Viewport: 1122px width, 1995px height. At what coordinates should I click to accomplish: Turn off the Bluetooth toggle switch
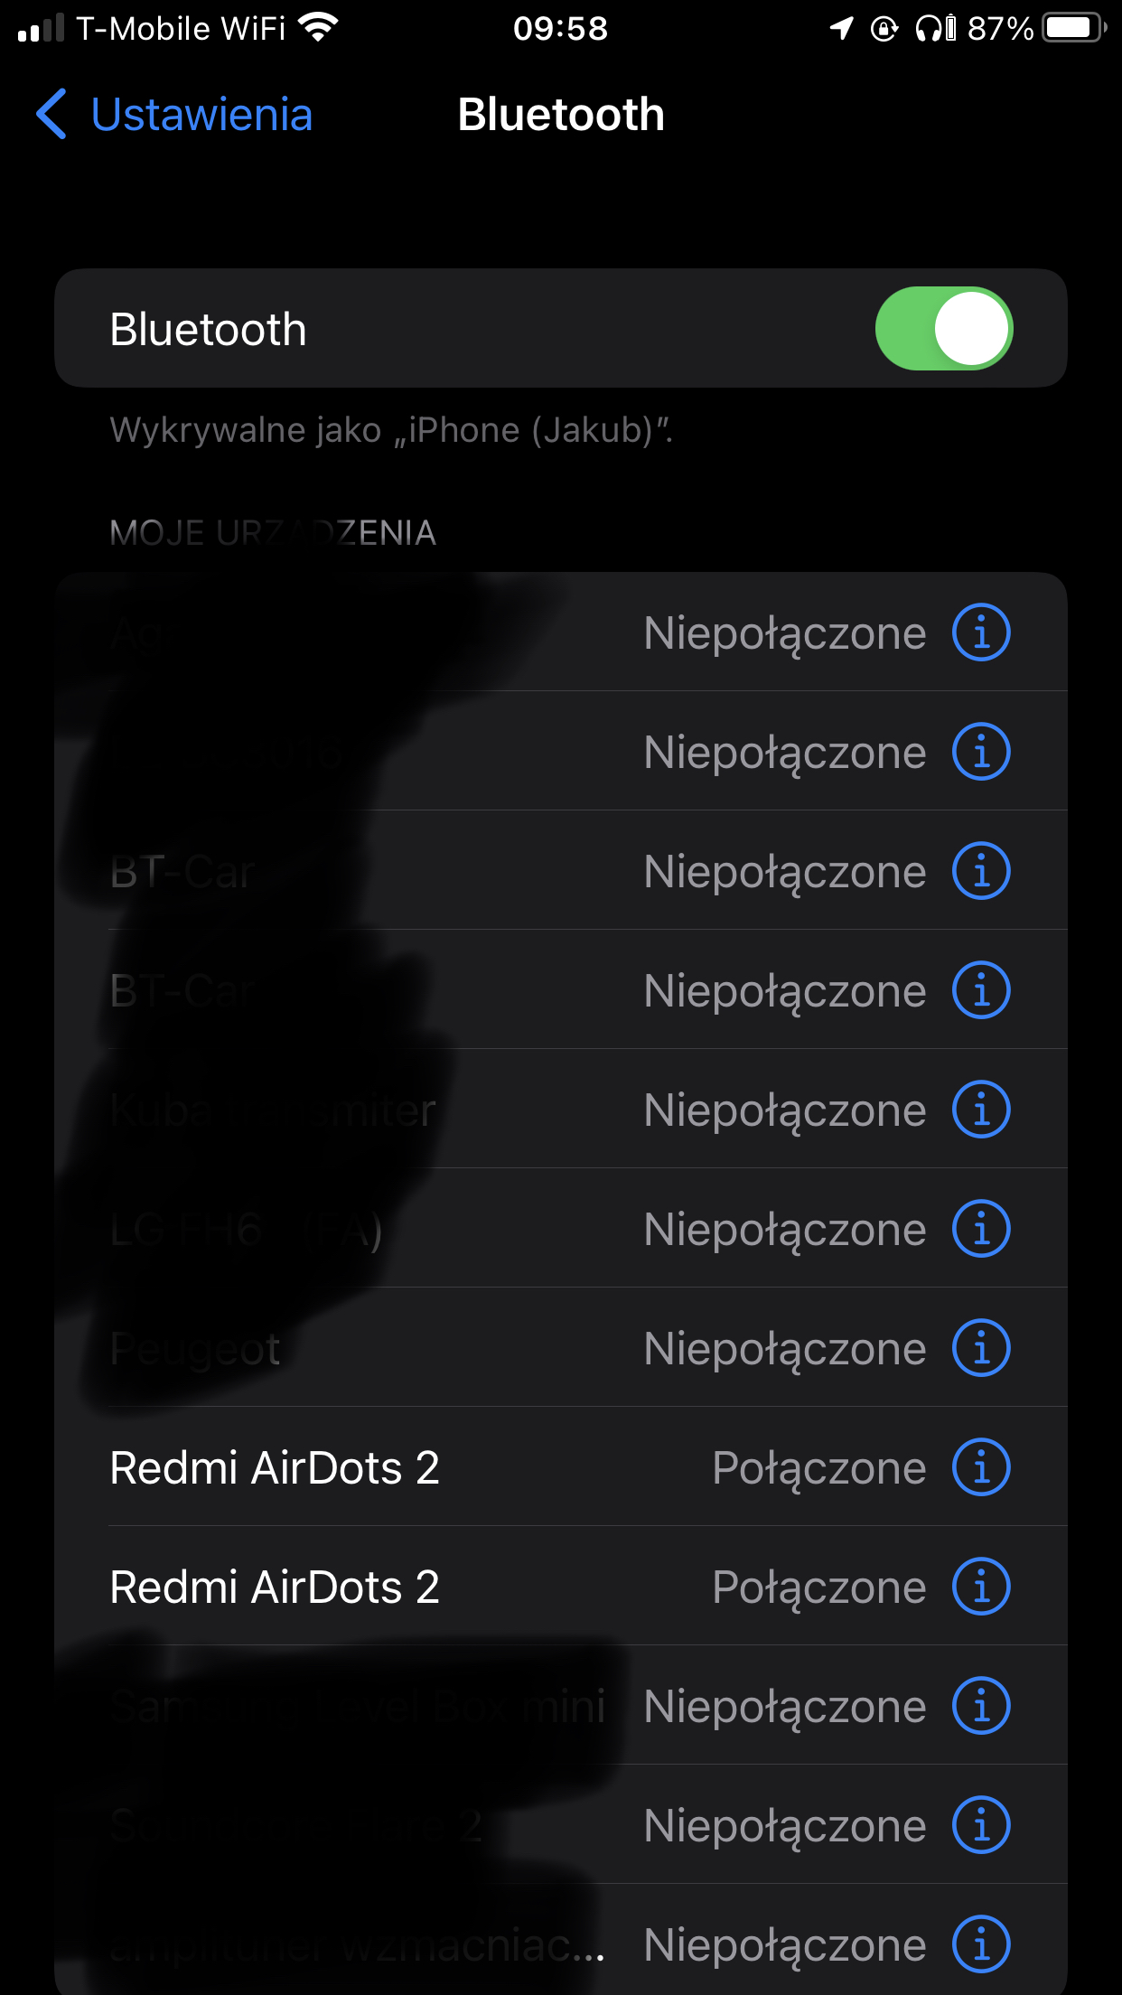point(944,328)
